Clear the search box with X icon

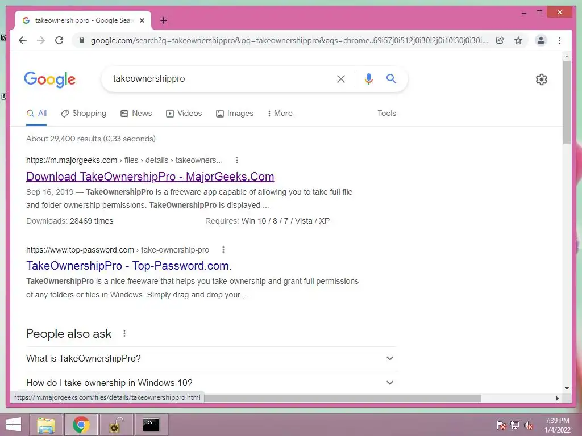pos(341,79)
